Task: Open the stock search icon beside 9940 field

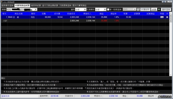Action: [138, 9]
